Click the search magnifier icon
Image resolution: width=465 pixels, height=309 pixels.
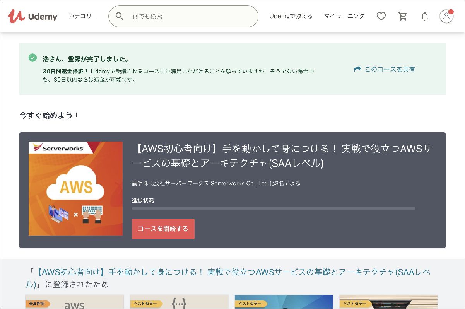pyautogui.click(x=120, y=16)
